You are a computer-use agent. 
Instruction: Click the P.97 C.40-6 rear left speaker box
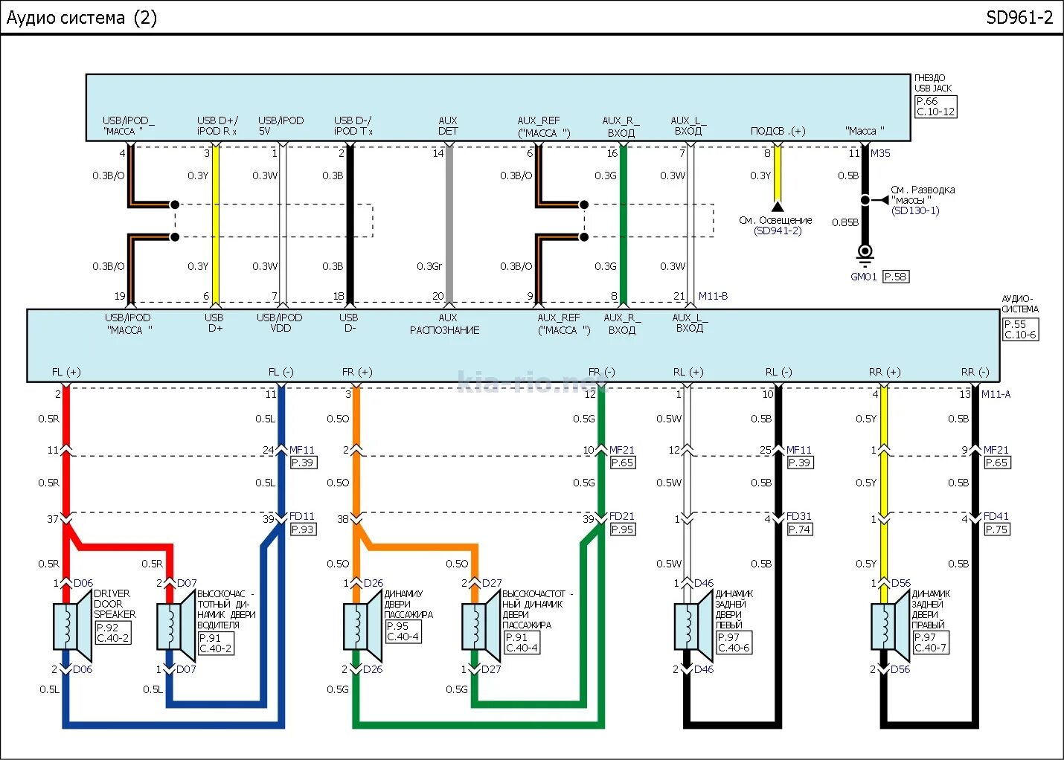[x=734, y=643]
